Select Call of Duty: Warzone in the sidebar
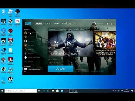The width and height of the screenshot is (135, 101). point(32,69)
